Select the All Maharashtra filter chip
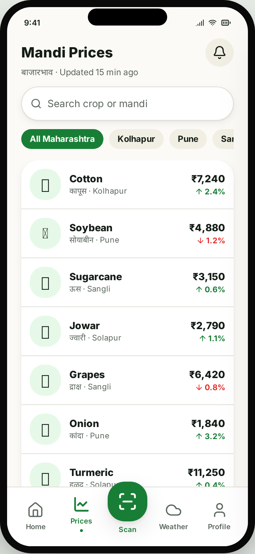255x554 pixels. [x=62, y=139]
